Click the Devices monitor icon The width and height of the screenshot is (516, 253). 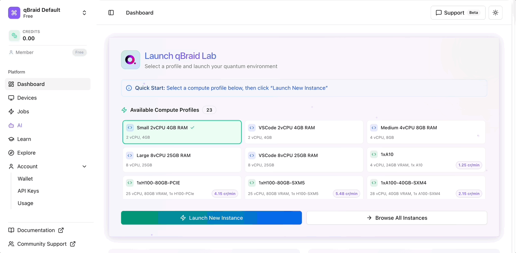[11, 98]
